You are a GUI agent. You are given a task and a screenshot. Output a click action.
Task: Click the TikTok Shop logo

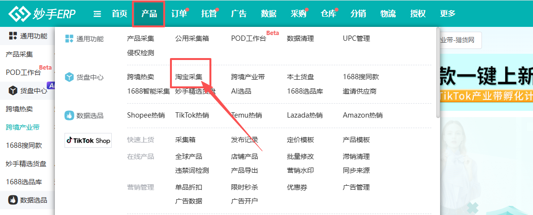click(88, 141)
